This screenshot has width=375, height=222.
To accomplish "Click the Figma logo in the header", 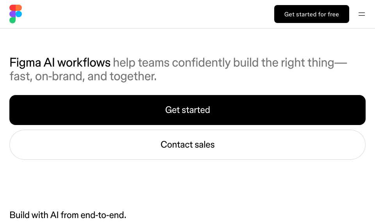I will pos(16,14).
